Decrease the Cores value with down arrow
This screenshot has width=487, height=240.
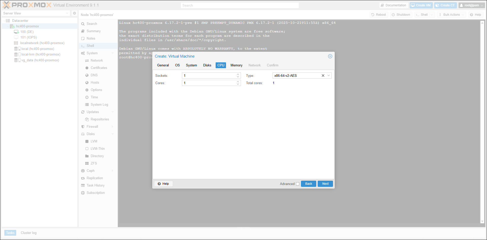pyautogui.click(x=238, y=84)
